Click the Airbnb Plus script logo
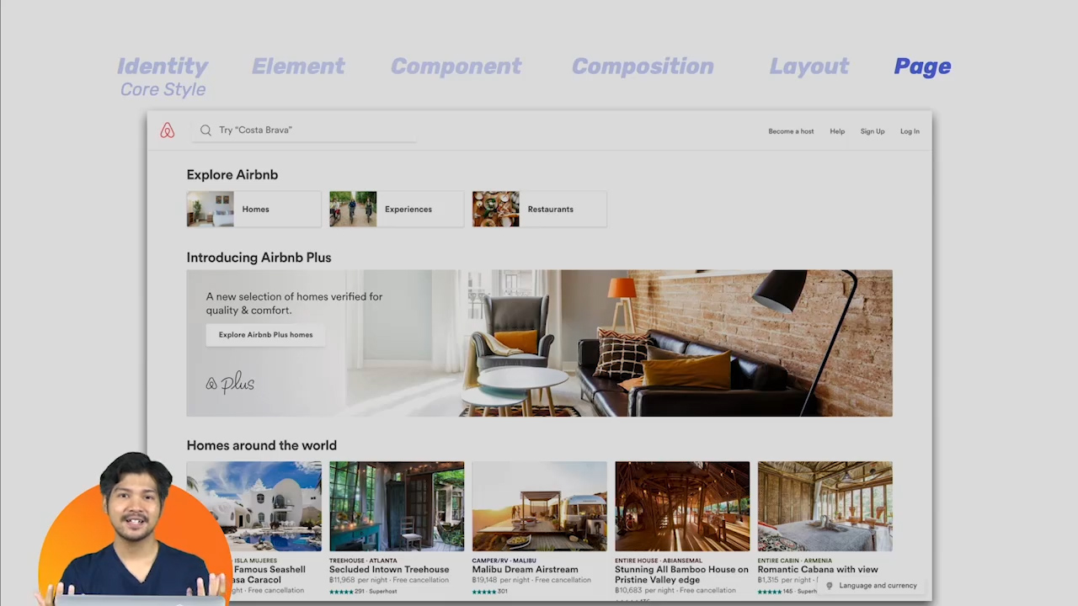This screenshot has width=1078, height=606. pyautogui.click(x=229, y=383)
